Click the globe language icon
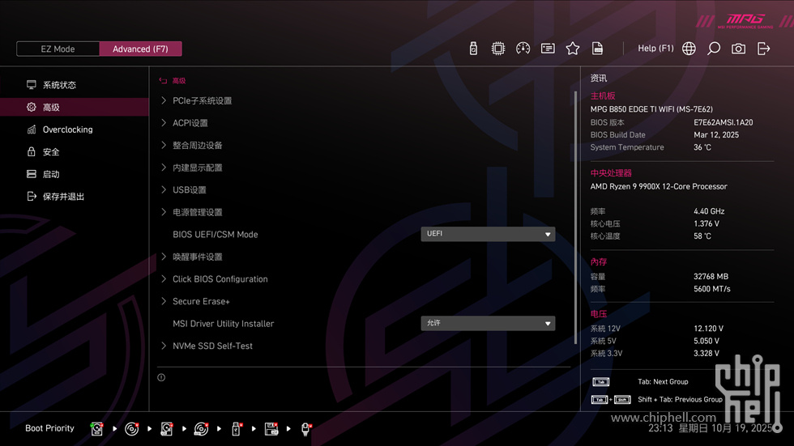794x446 pixels. (689, 49)
